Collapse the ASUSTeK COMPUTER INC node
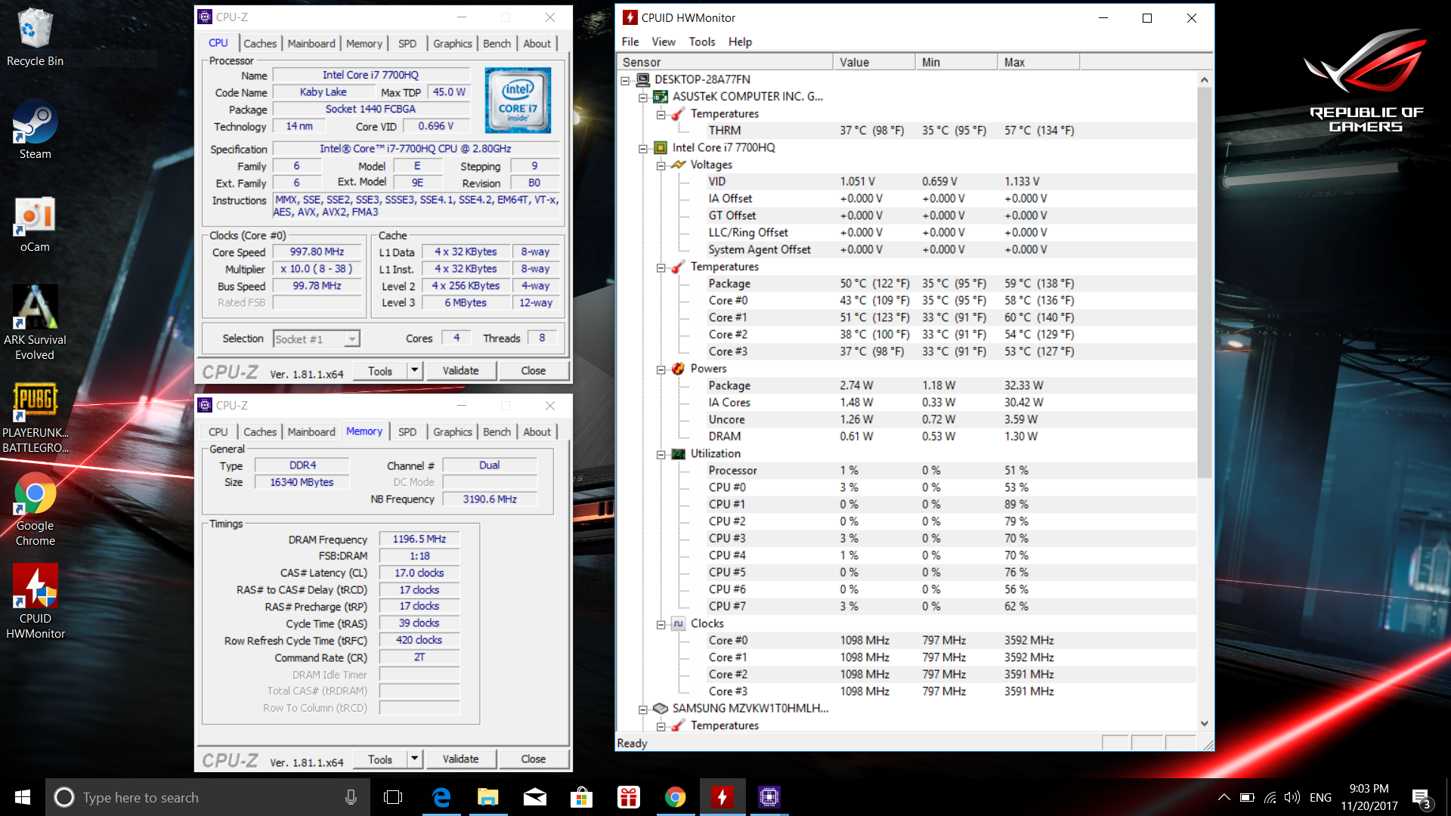1451x816 pixels. click(643, 97)
